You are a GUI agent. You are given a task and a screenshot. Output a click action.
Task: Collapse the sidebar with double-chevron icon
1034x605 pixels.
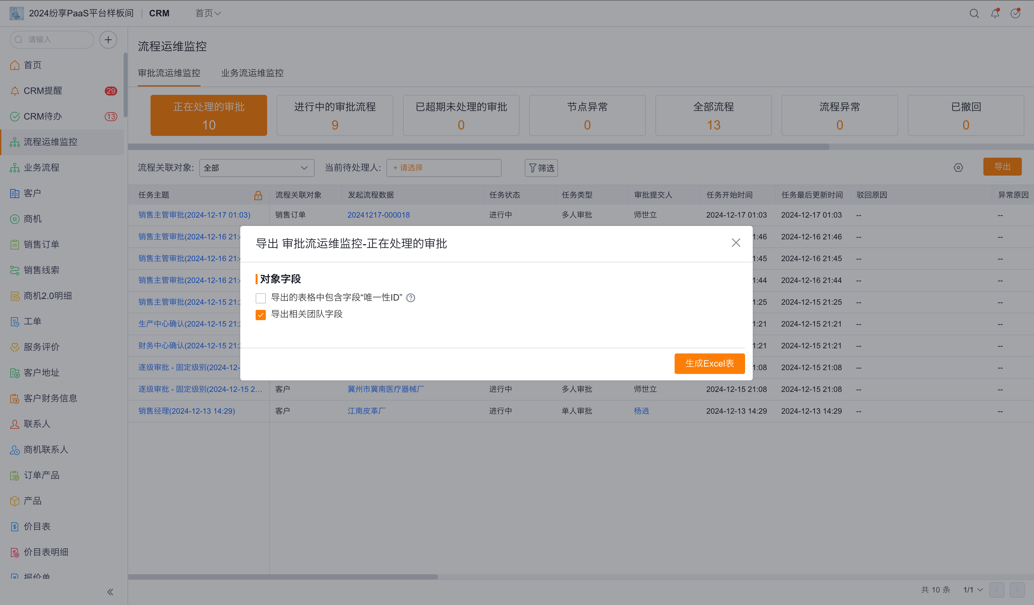[110, 592]
